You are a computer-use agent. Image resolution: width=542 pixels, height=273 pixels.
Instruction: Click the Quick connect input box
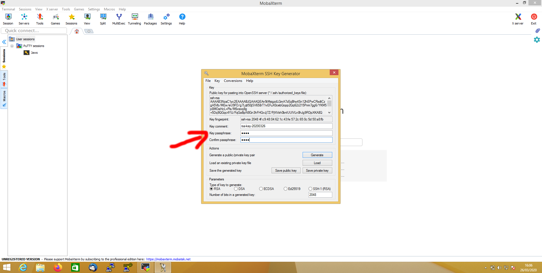[34, 31]
